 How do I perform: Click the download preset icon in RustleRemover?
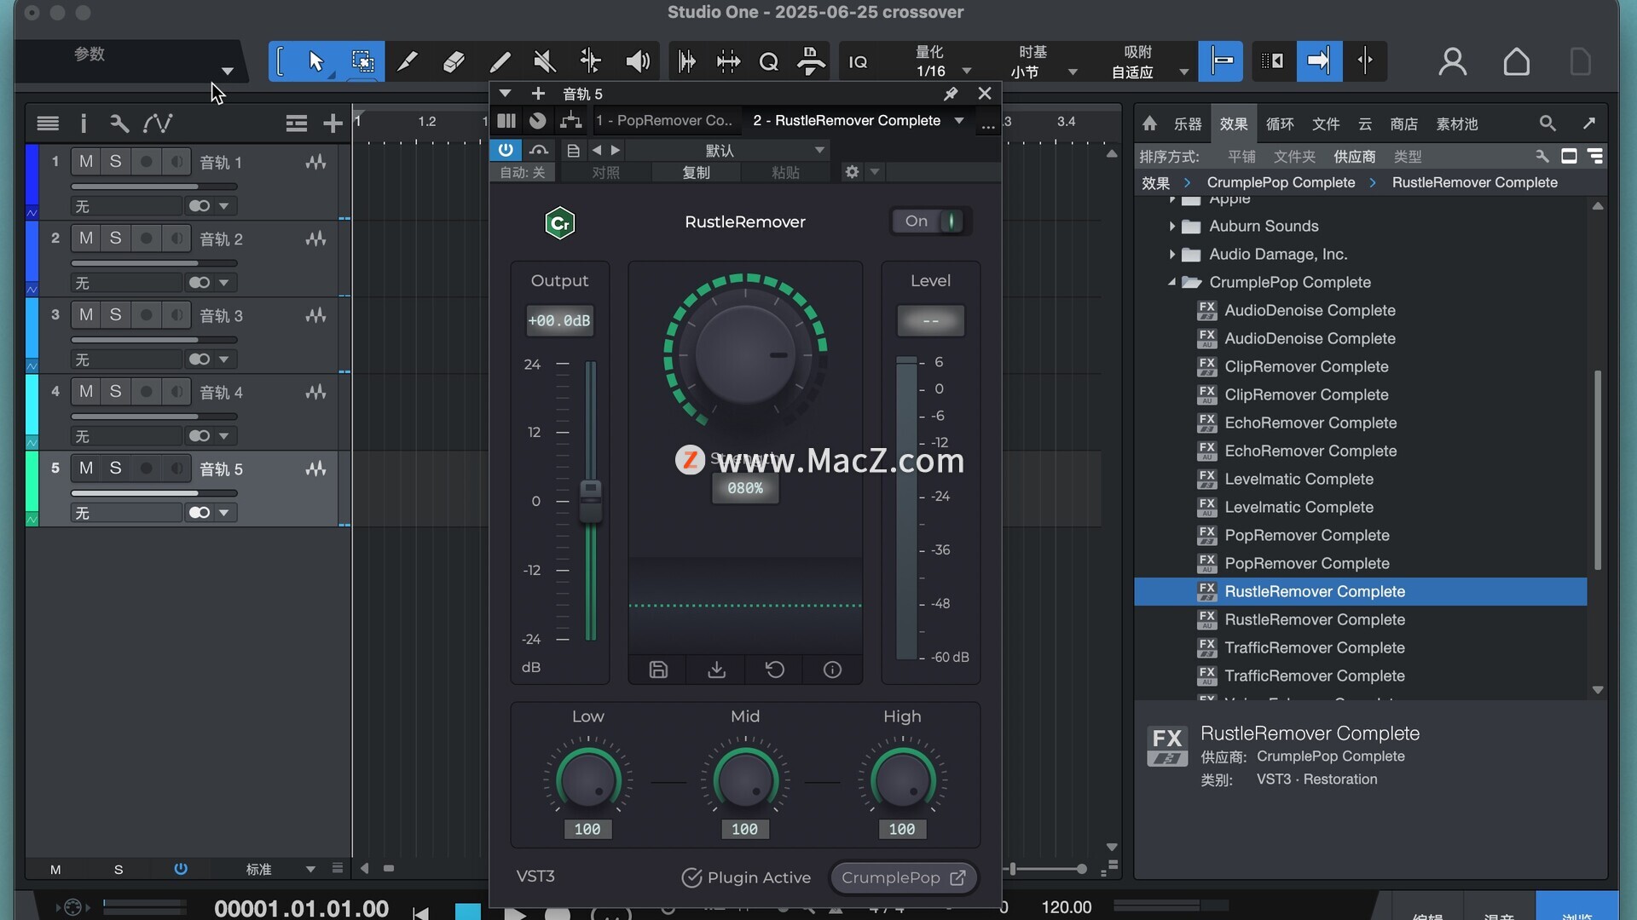(716, 670)
